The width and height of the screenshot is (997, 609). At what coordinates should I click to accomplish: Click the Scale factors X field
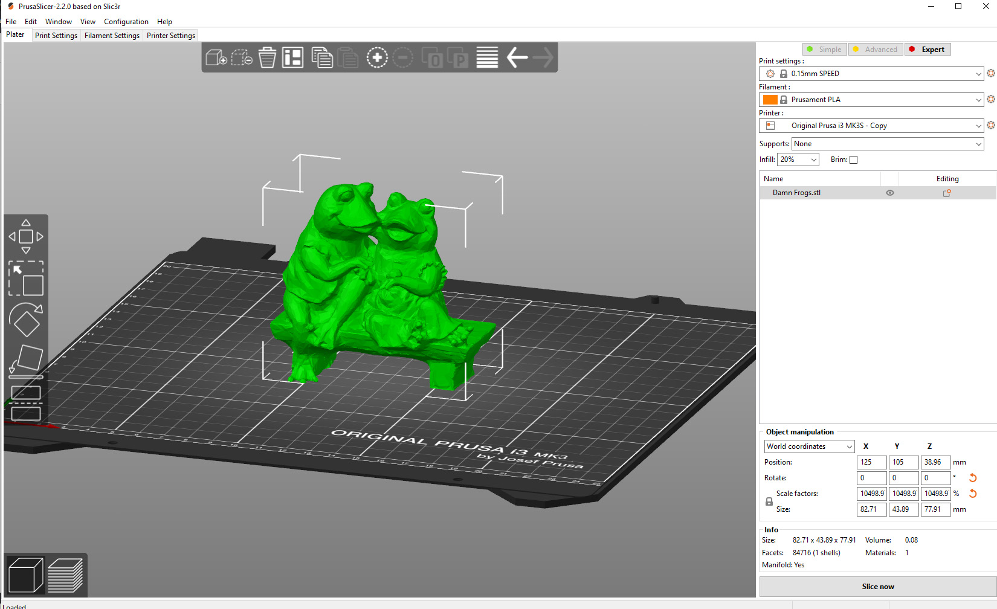tap(871, 494)
